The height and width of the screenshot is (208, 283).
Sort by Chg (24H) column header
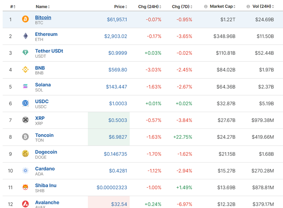tap(149, 7)
